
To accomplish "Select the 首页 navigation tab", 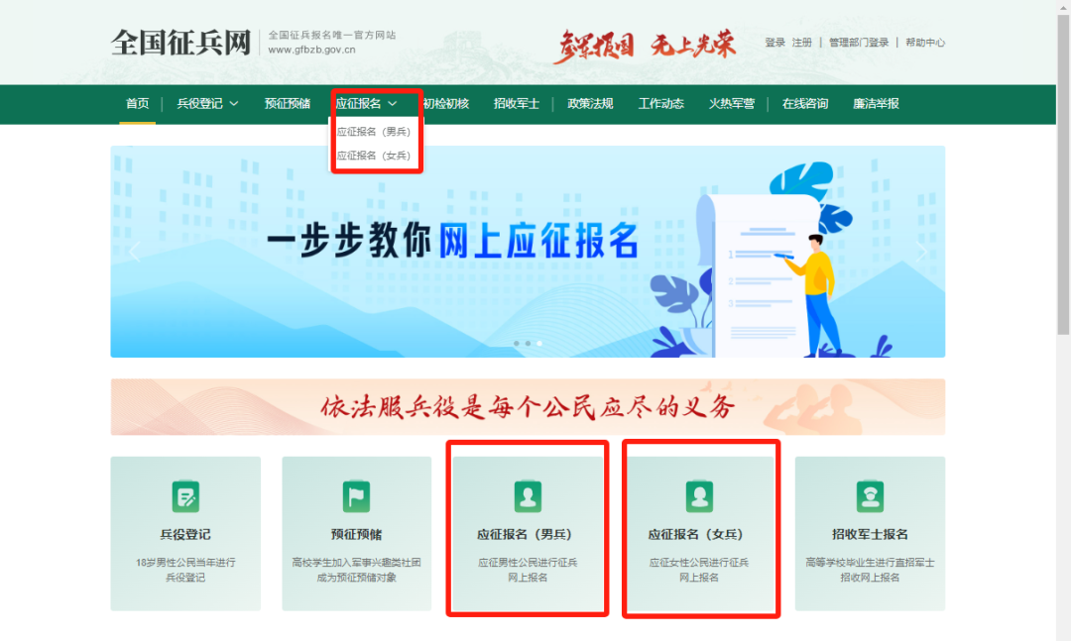I will [138, 103].
